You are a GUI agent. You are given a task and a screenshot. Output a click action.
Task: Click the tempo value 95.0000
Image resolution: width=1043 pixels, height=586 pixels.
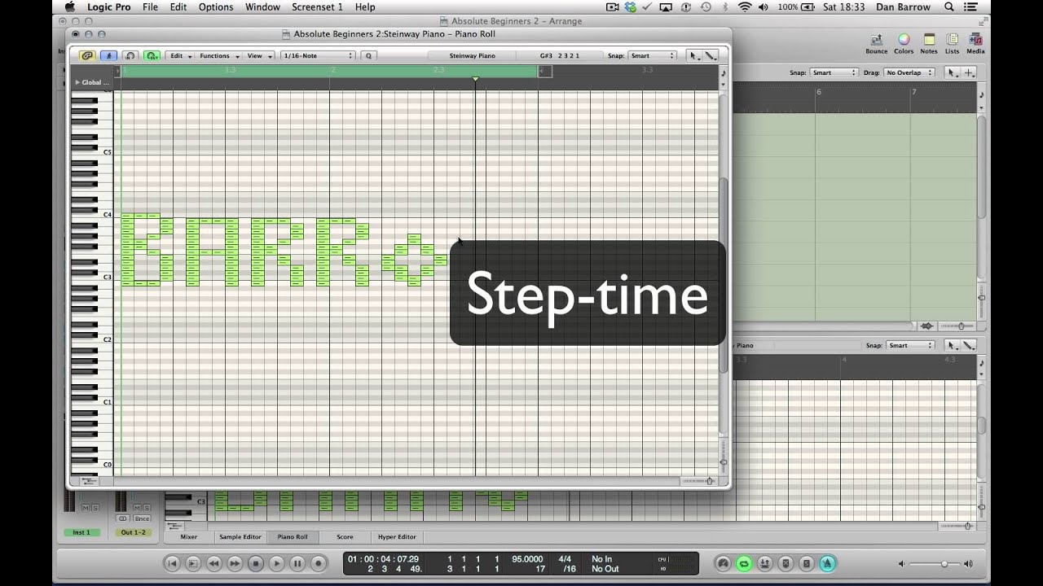click(x=527, y=559)
